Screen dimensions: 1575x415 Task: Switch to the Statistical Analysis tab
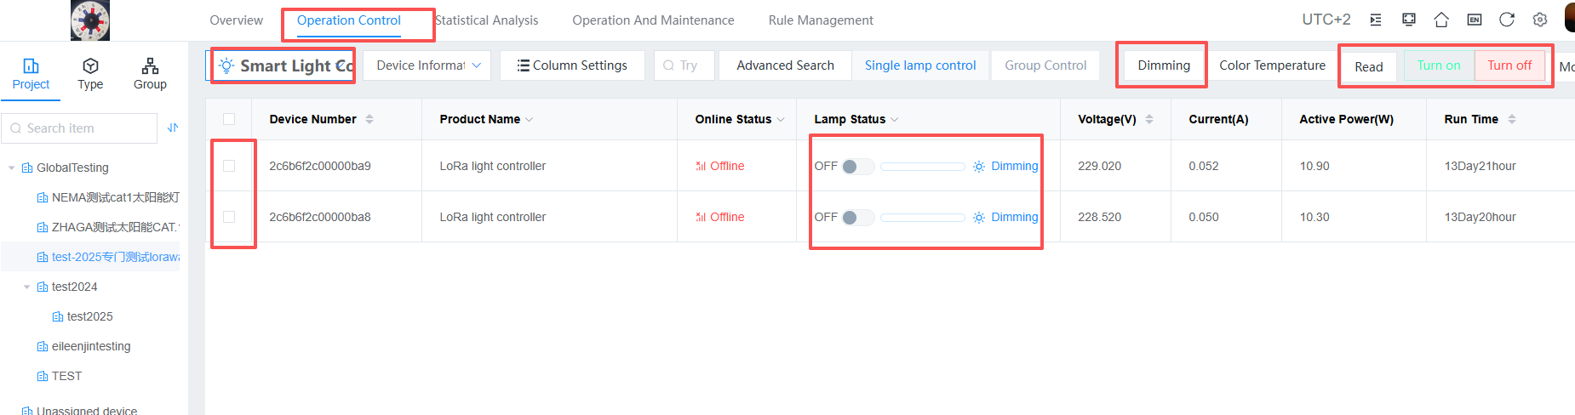(487, 20)
